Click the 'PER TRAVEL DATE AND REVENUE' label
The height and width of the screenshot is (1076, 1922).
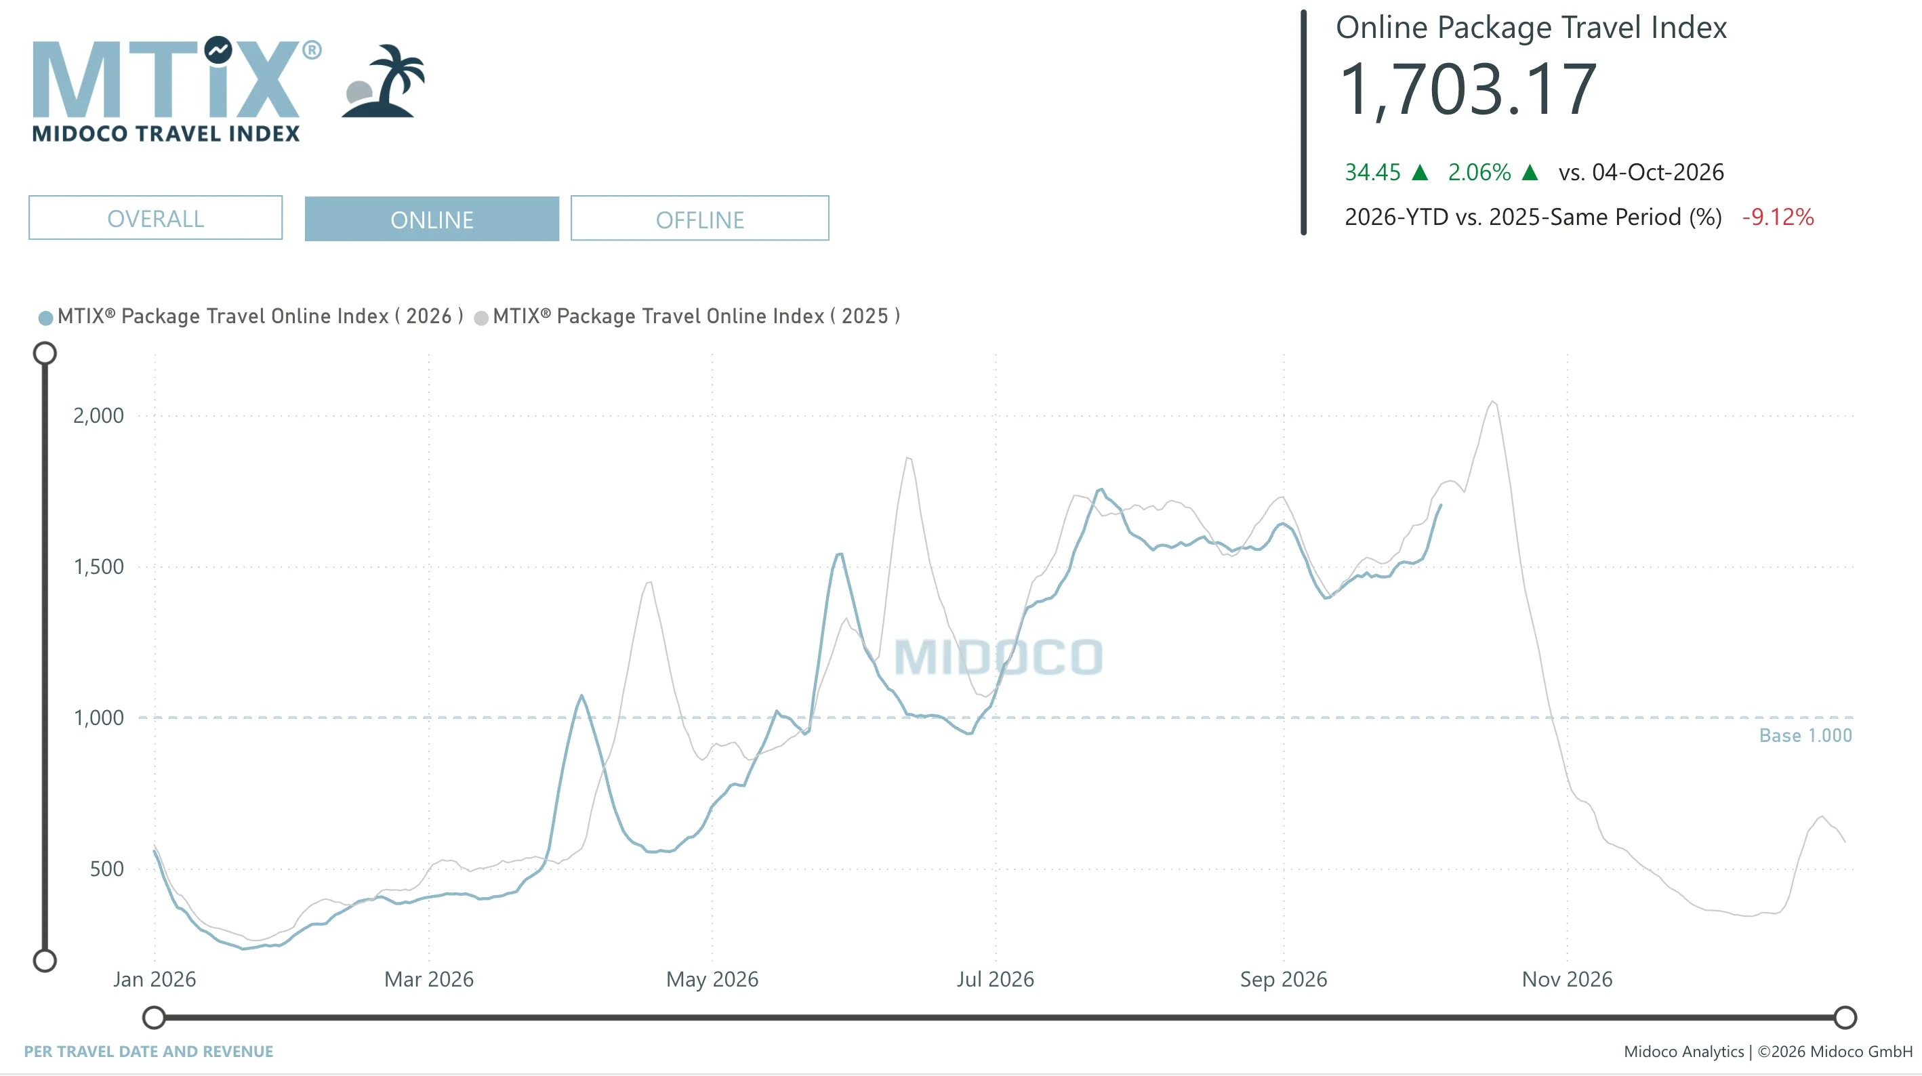148,1052
